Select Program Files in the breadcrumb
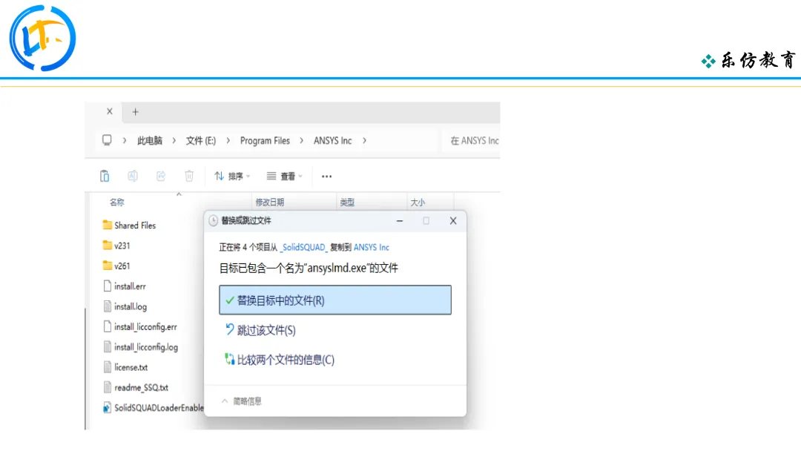 click(x=265, y=140)
